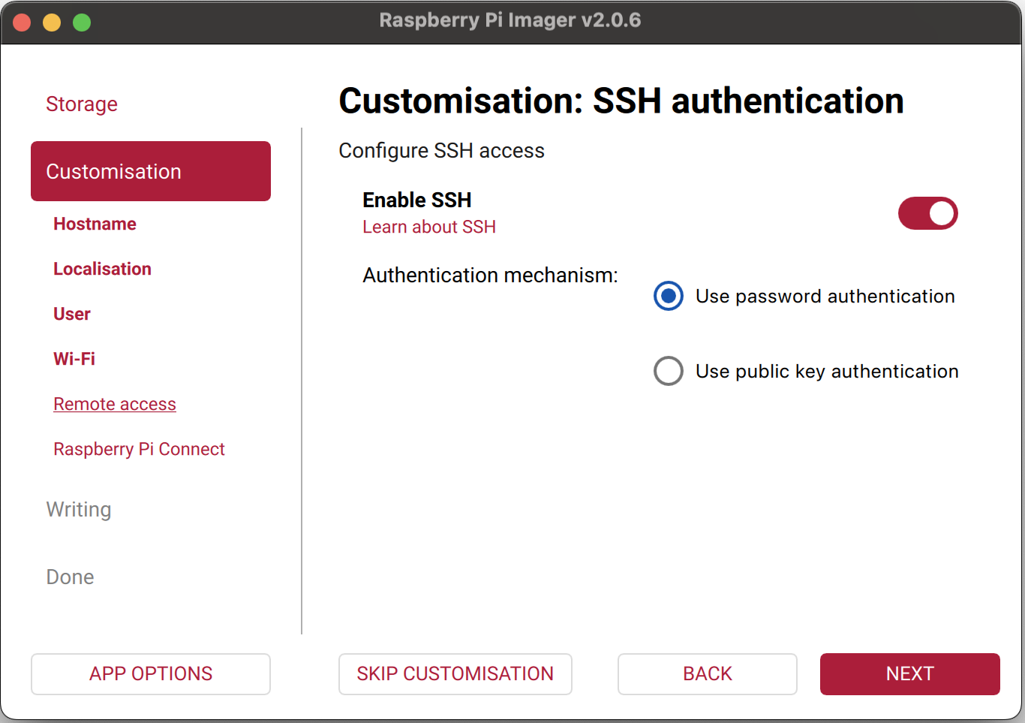Go to the Writing step
The image size is (1025, 723).
(79, 509)
